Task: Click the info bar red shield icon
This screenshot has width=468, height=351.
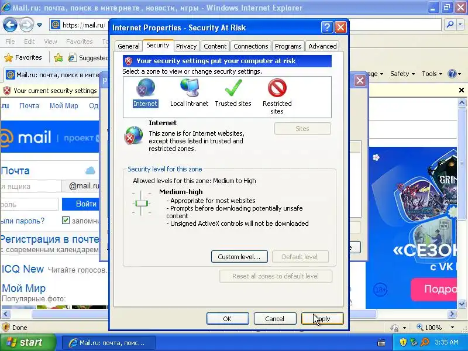Action: pos(7,91)
